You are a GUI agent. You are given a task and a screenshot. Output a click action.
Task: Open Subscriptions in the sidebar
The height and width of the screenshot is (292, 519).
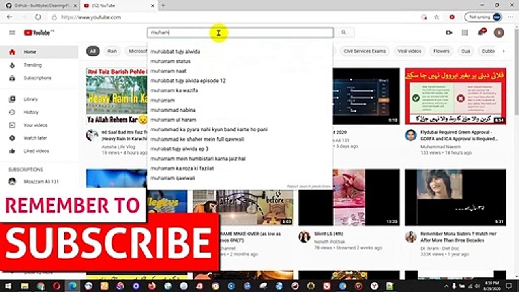tap(39, 78)
